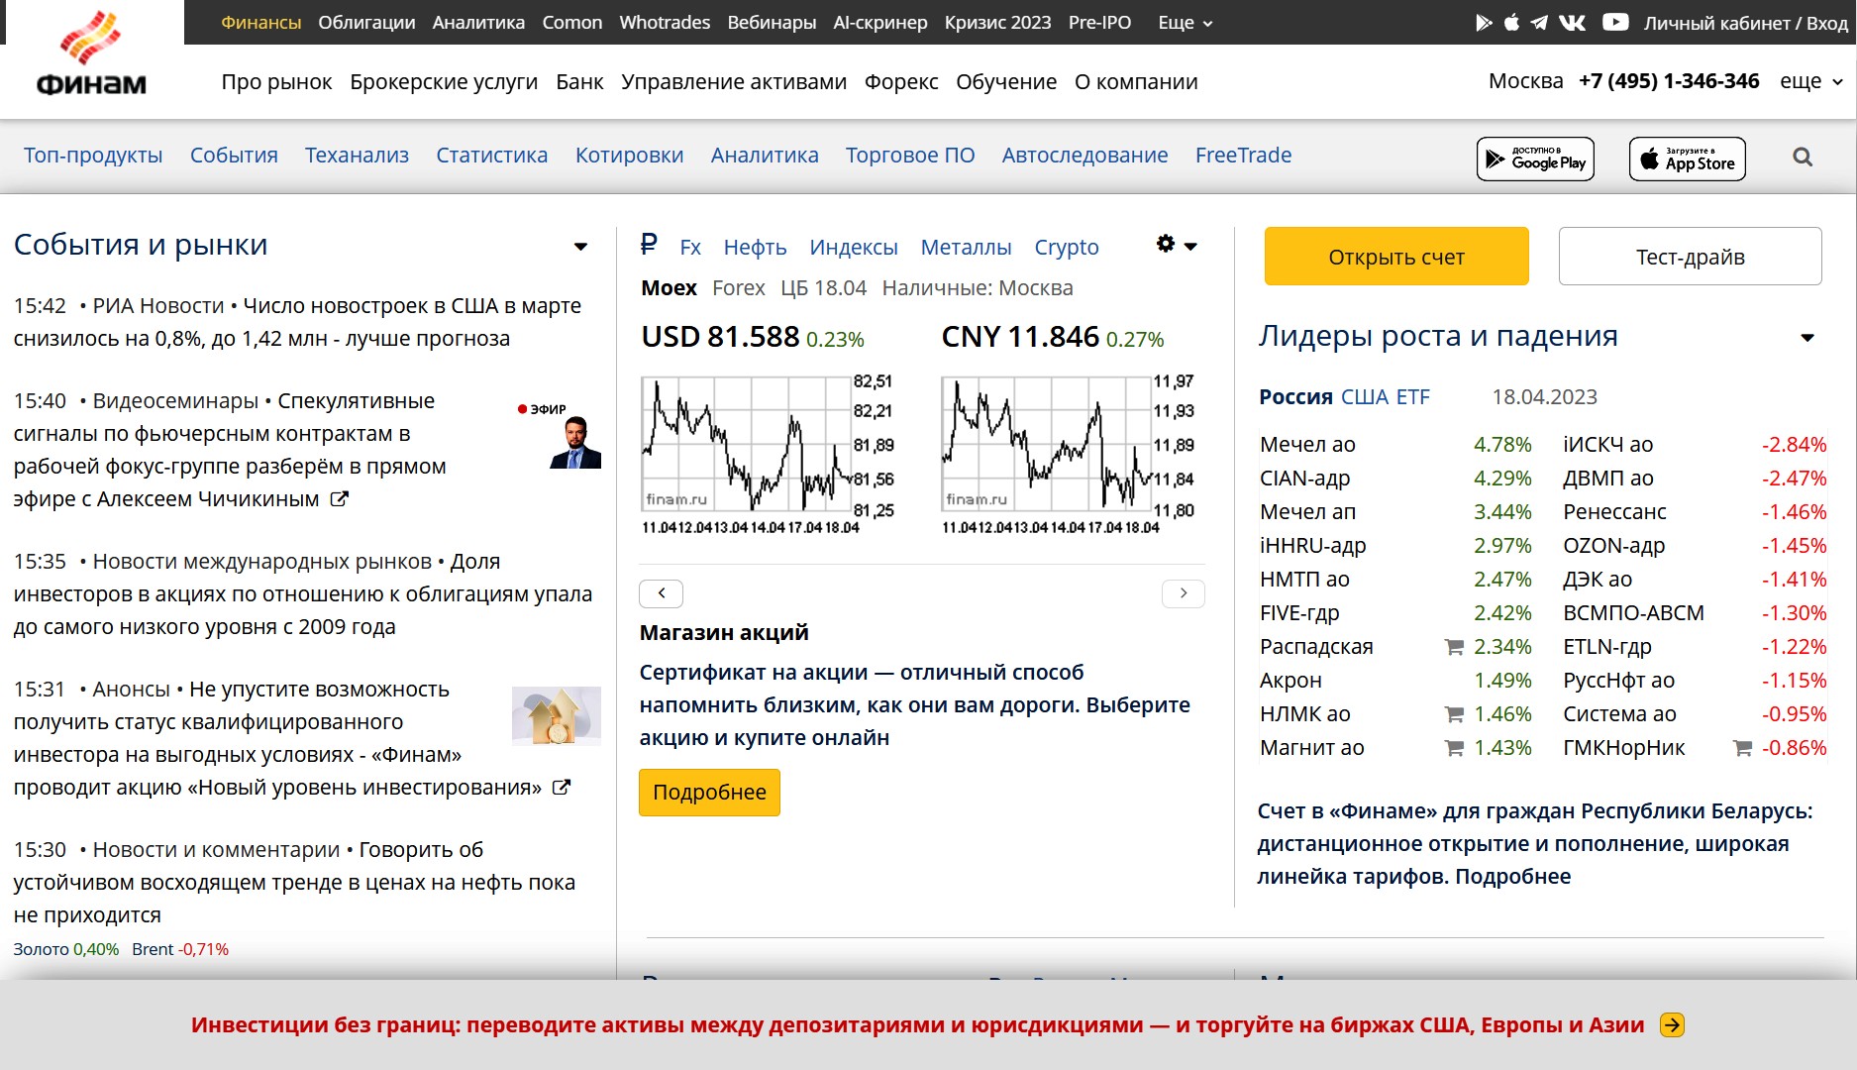The image size is (1857, 1070).
Task: Click the Google Play download badge
Action: click(x=1535, y=159)
